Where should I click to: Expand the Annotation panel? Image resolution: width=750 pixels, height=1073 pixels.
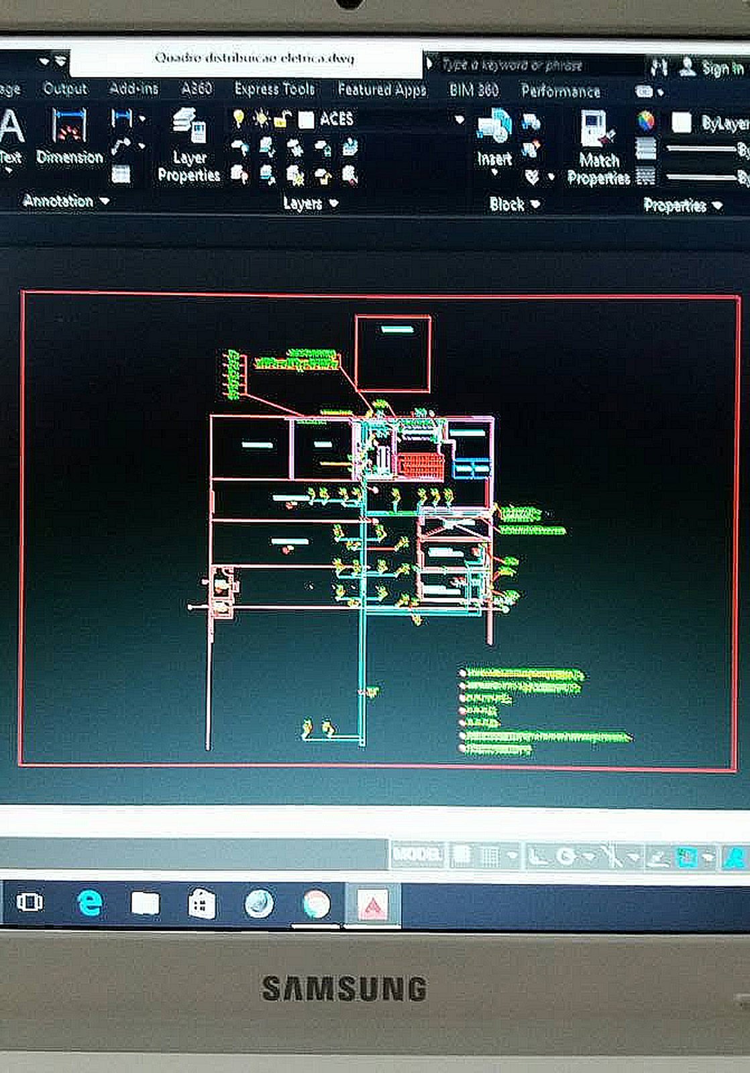[65, 200]
